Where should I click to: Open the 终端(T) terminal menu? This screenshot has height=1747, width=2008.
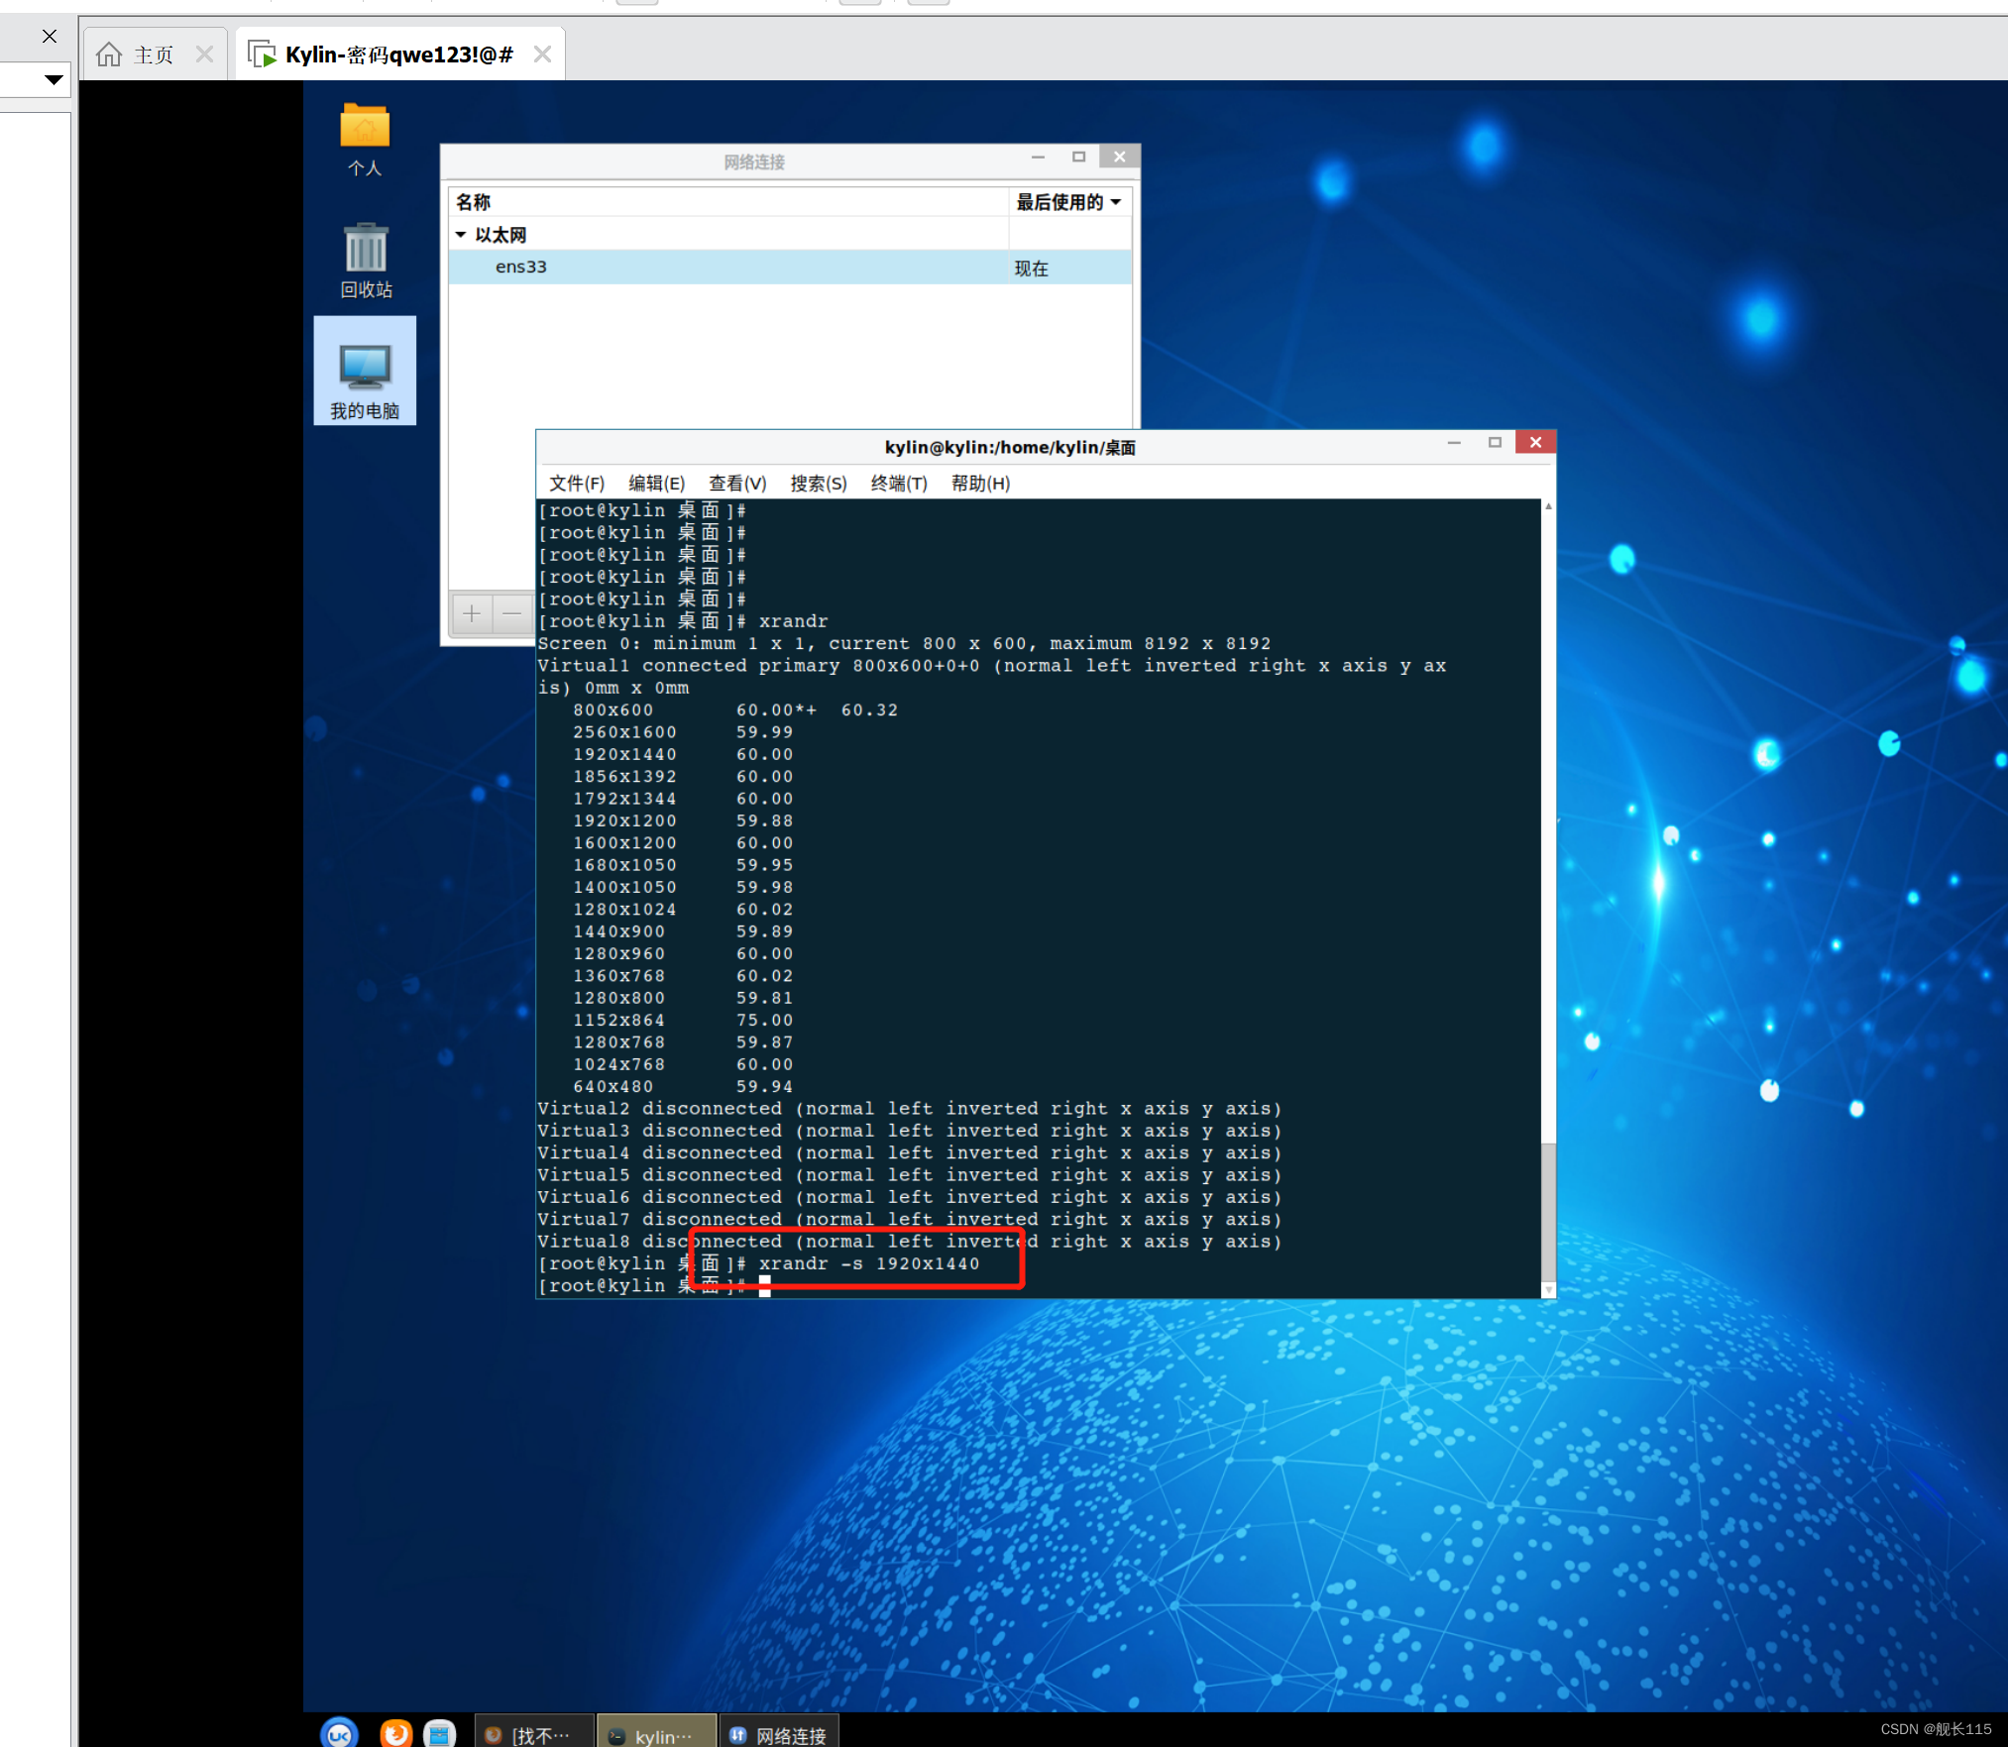pos(898,484)
